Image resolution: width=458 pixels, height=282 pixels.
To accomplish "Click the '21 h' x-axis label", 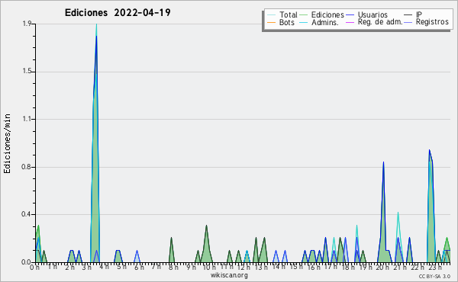I will [399, 268].
